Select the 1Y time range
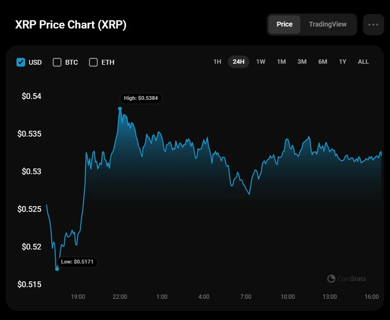Image resolution: width=390 pixels, height=320 pixels. [x=343, y=62]
